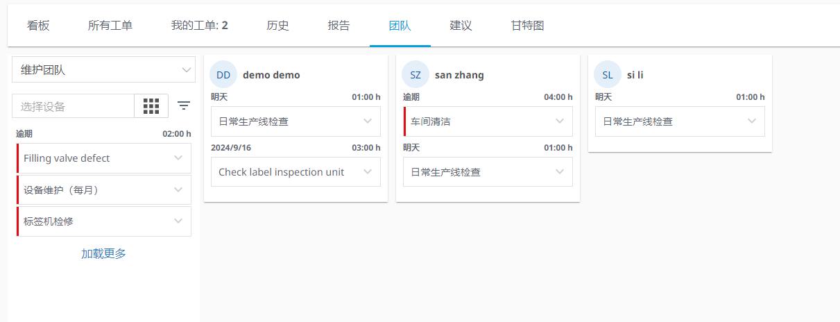Open the equipment grid picker icon
Image resolution: width=840 pixels, height=322 pixels.
coord(151,105)
